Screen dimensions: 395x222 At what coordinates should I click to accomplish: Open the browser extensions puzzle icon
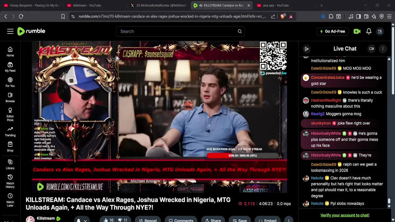331,16
